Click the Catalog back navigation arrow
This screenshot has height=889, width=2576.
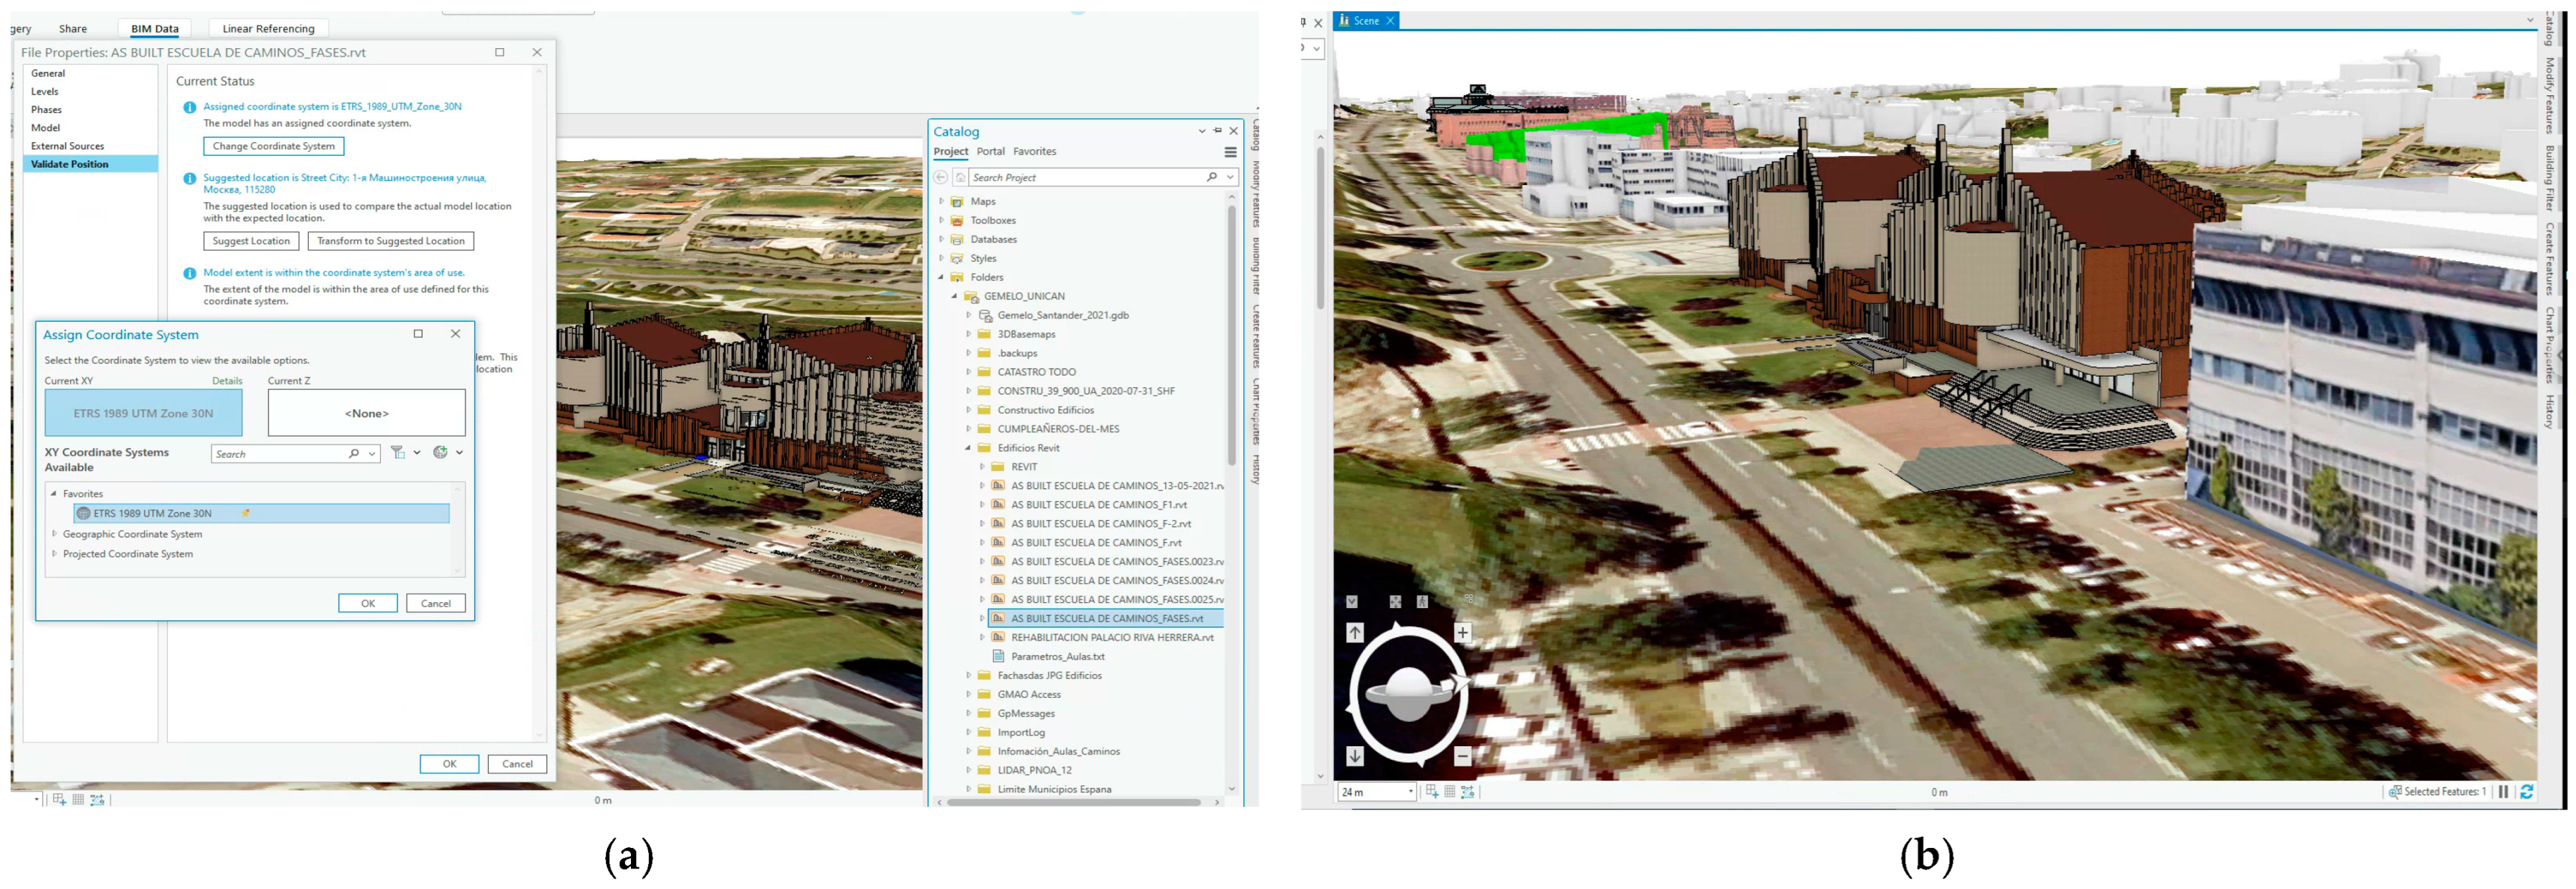[x=940, y=178]
